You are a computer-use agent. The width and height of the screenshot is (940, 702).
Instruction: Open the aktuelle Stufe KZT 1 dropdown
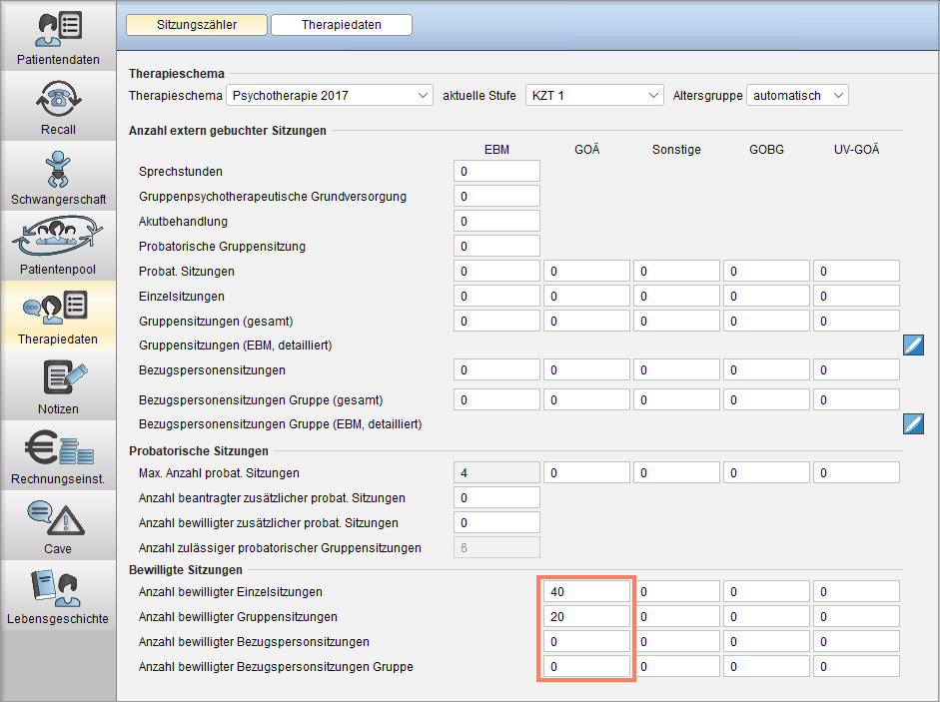pyautogui.click(x=594, y=95)
